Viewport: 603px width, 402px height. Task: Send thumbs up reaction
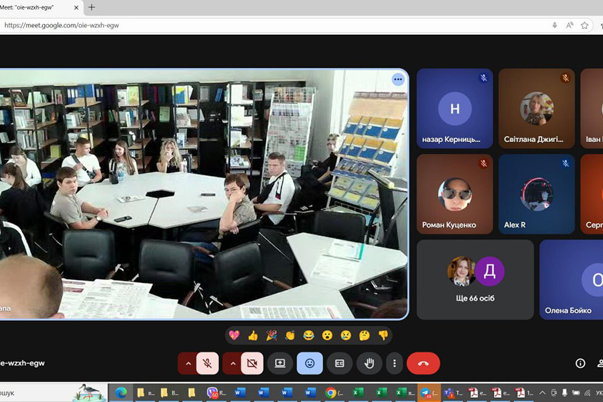pyautogui.click(x=253, y=335)
